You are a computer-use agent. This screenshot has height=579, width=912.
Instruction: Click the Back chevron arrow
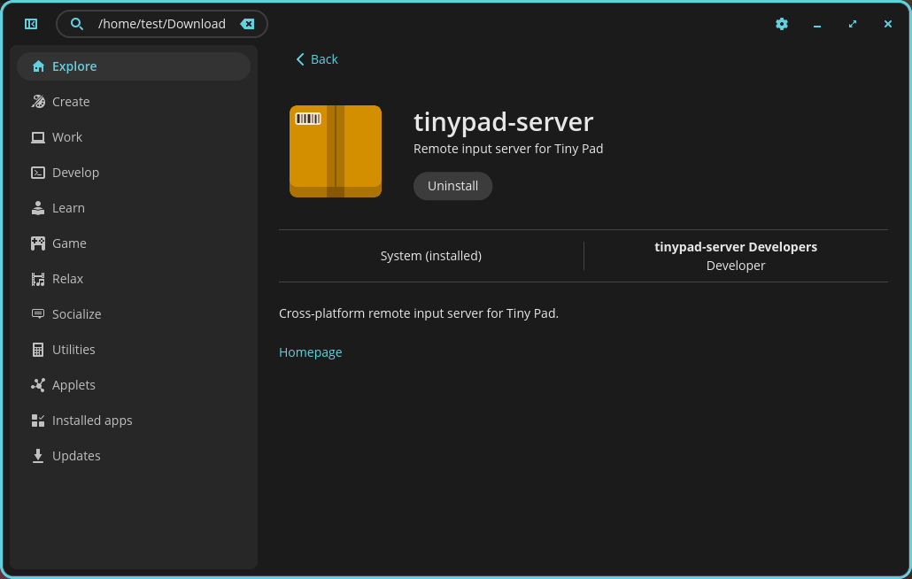tap(300, 59)
